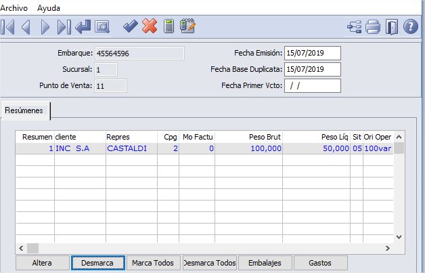
Task: Open the Gastos button
Action: [320, 263]
